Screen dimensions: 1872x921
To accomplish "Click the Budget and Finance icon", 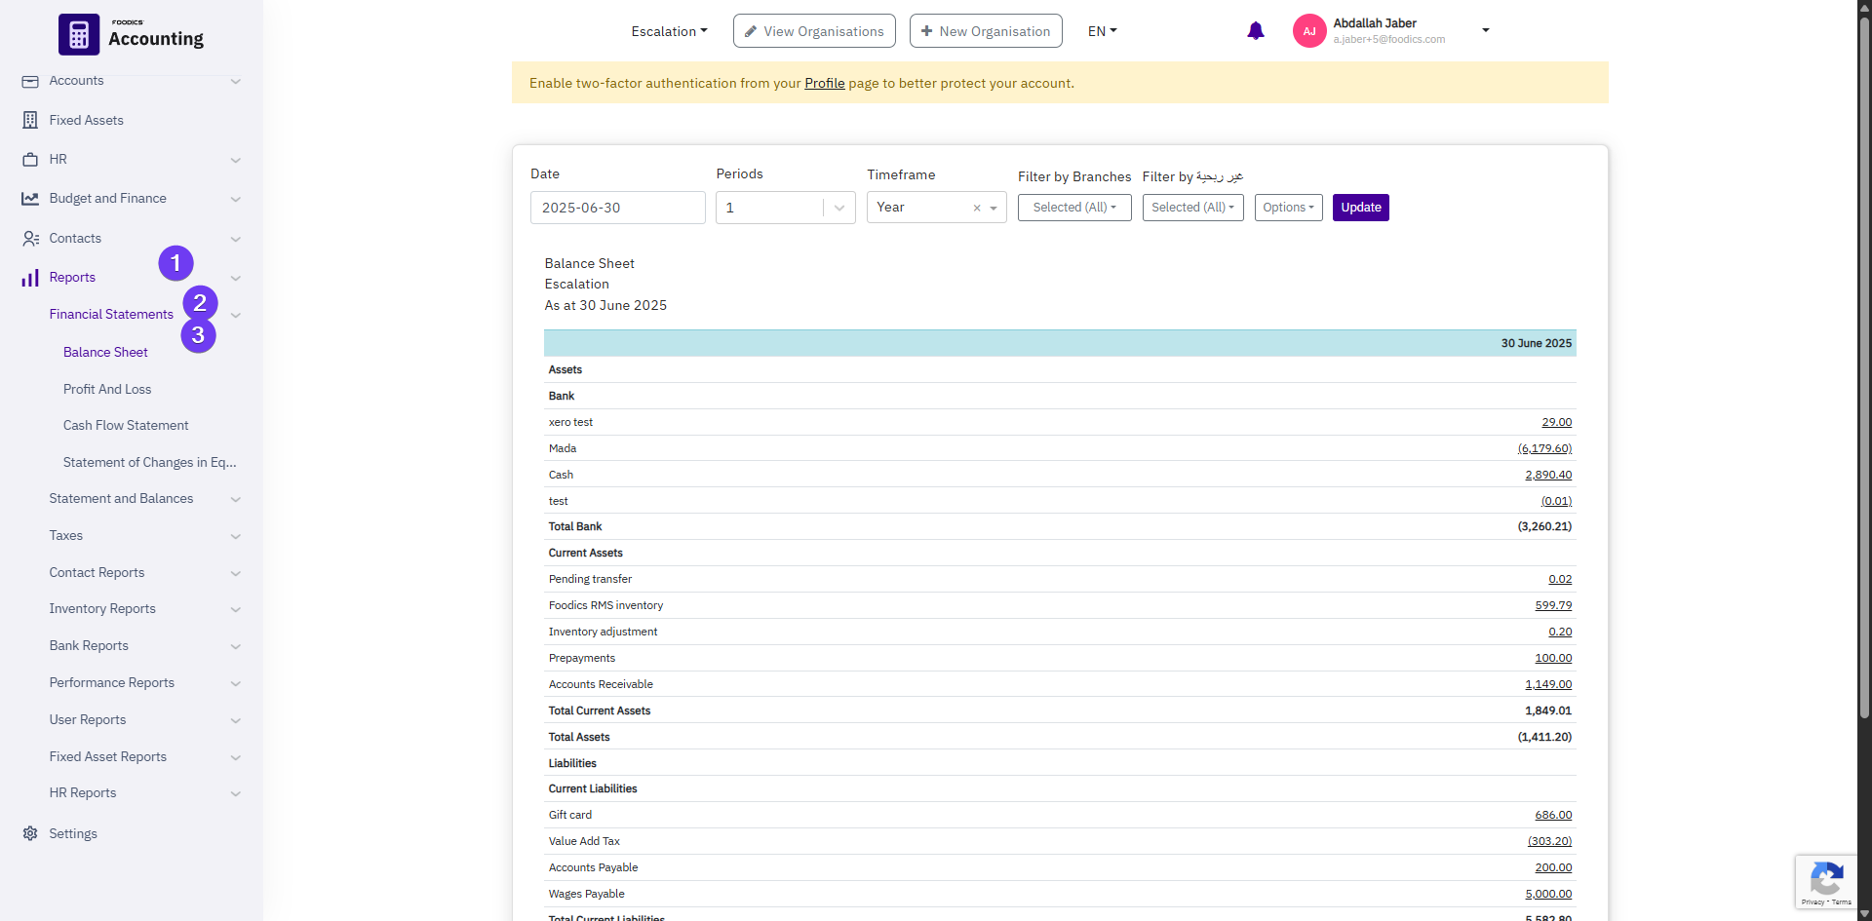I will click(x=30, y=198).
